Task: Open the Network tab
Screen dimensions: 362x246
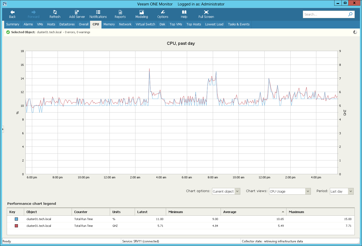Action: [125, 24]
